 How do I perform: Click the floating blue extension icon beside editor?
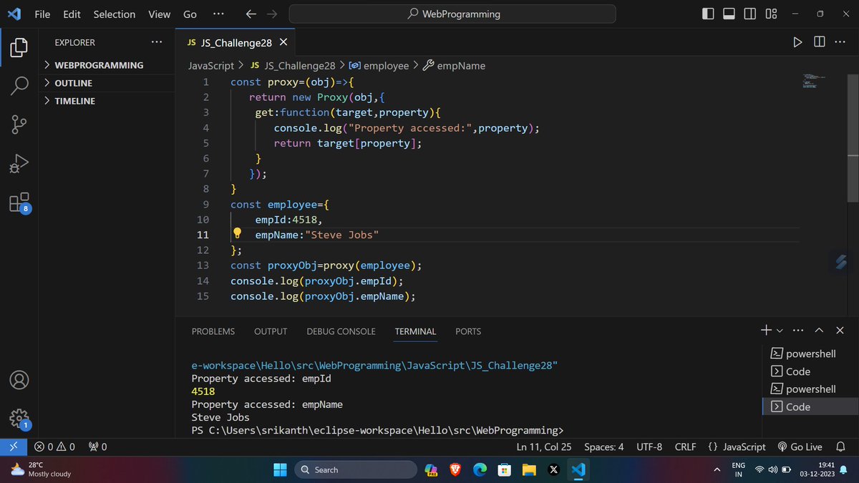click(x=841, y=262)
